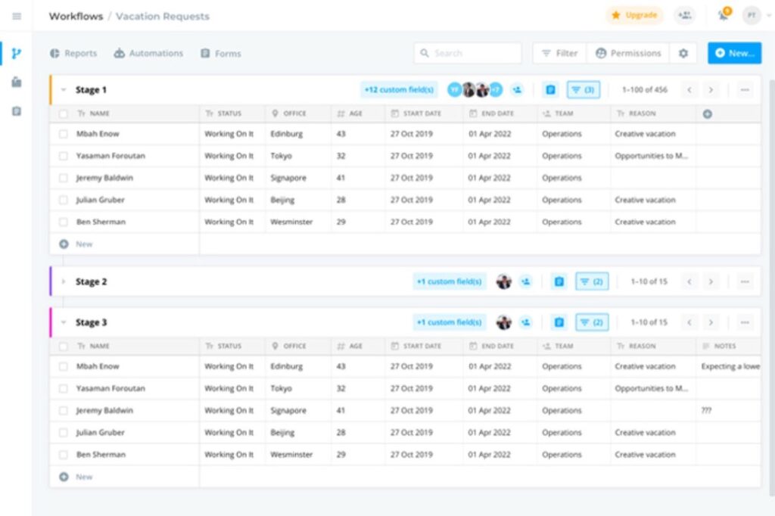The image size is (775, 516).
Task: Go to next page in Stage 2
Action: [x=711, y=281]
